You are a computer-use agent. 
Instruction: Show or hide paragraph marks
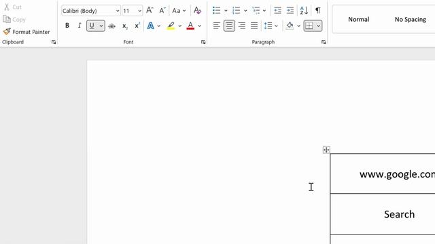tap(318, 11)
